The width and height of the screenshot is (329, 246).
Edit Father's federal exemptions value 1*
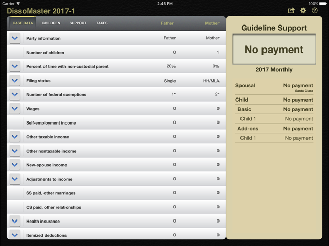coord(174,94)
